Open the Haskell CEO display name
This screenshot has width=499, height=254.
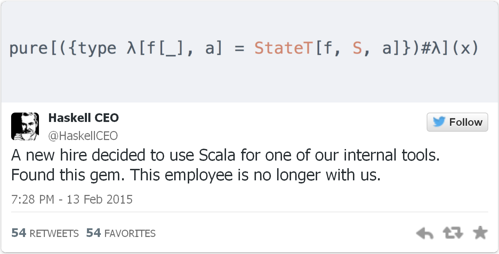(x=83, y=118)
